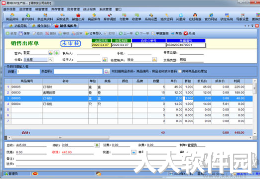This screenshot has width=260, height=179.
Task: Open 财务管理 menu
Action: [73, 9]
